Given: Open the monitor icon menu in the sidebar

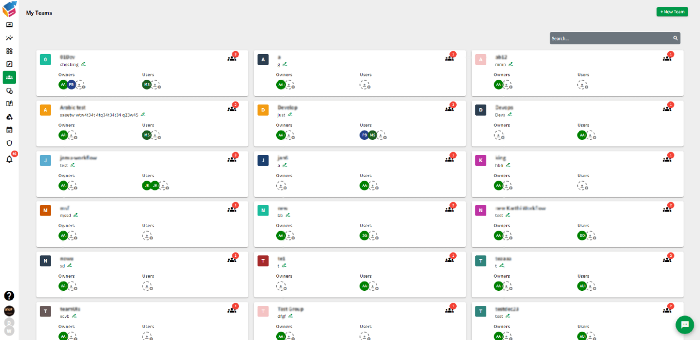Looking at the screenshot, I should (x=9, y=25).
